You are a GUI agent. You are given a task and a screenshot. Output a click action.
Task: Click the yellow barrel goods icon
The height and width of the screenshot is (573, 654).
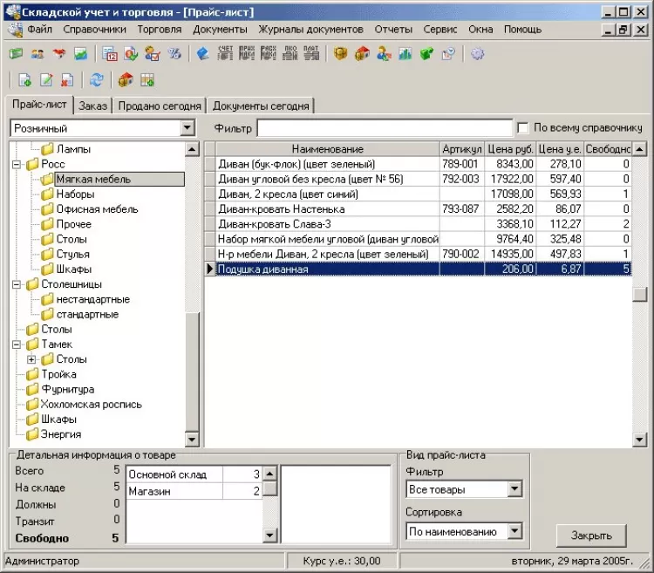pos(340,54)
